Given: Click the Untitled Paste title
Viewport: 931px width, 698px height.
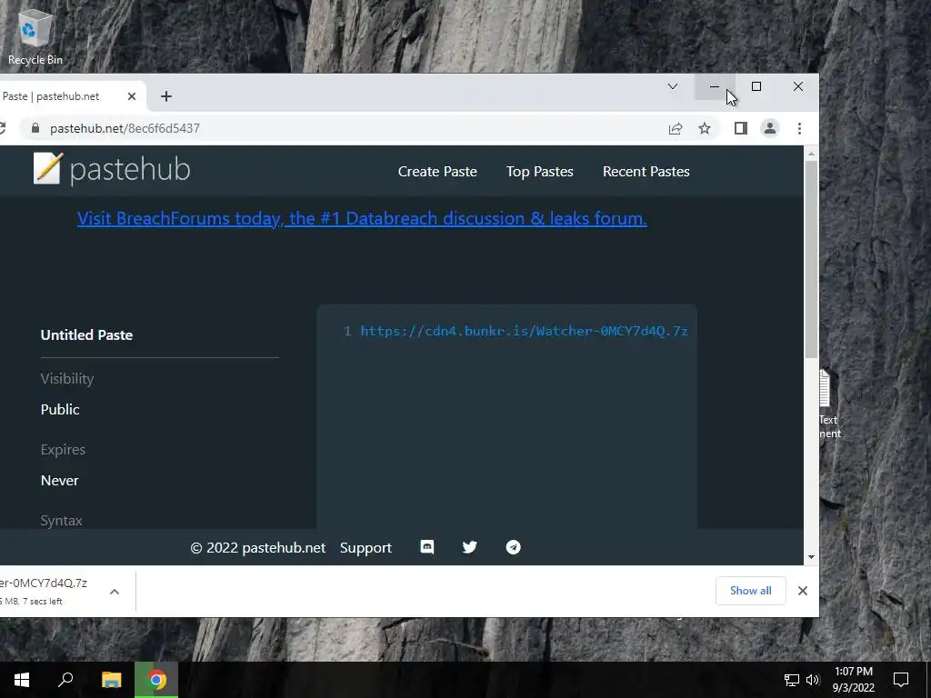Looking at the screenshot, I should click(x=86, y=334).
